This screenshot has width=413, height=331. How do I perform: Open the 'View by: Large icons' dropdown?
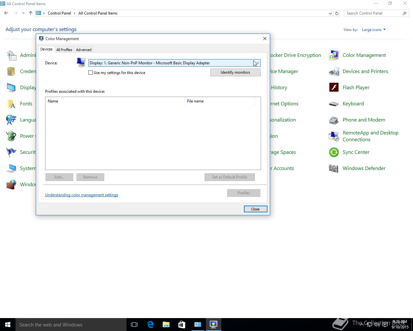pos(374,30)
